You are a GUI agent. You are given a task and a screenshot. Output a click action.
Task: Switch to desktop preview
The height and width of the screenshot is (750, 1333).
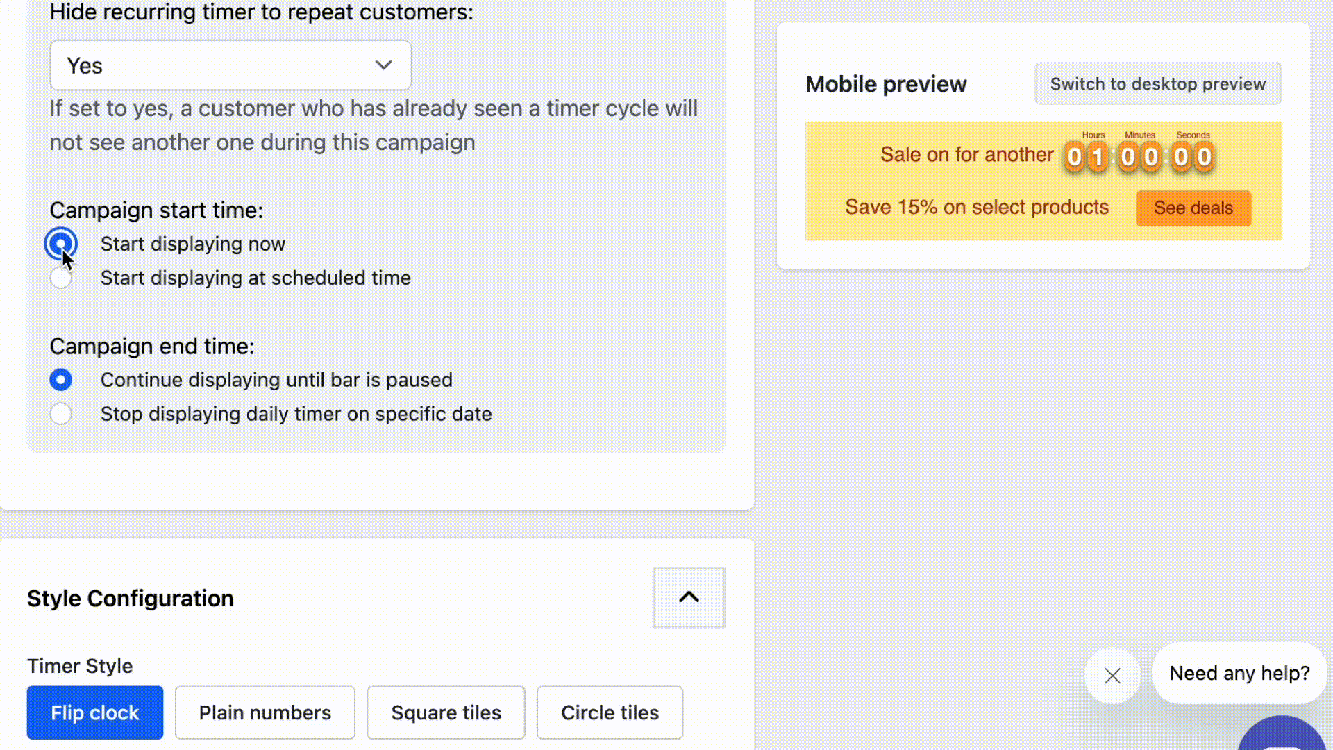pos(1158,84)
